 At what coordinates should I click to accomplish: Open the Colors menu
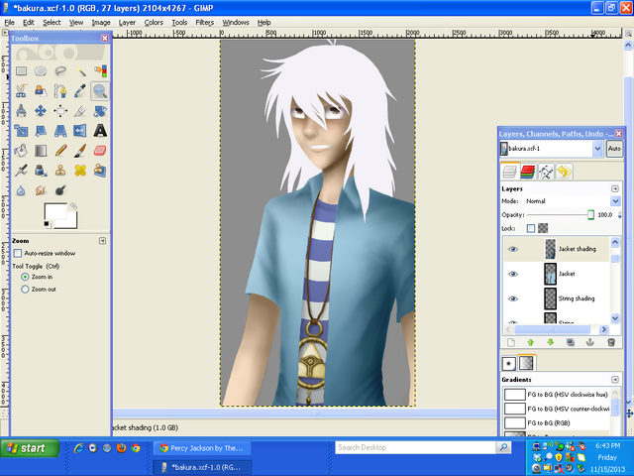tap(154, 23)
